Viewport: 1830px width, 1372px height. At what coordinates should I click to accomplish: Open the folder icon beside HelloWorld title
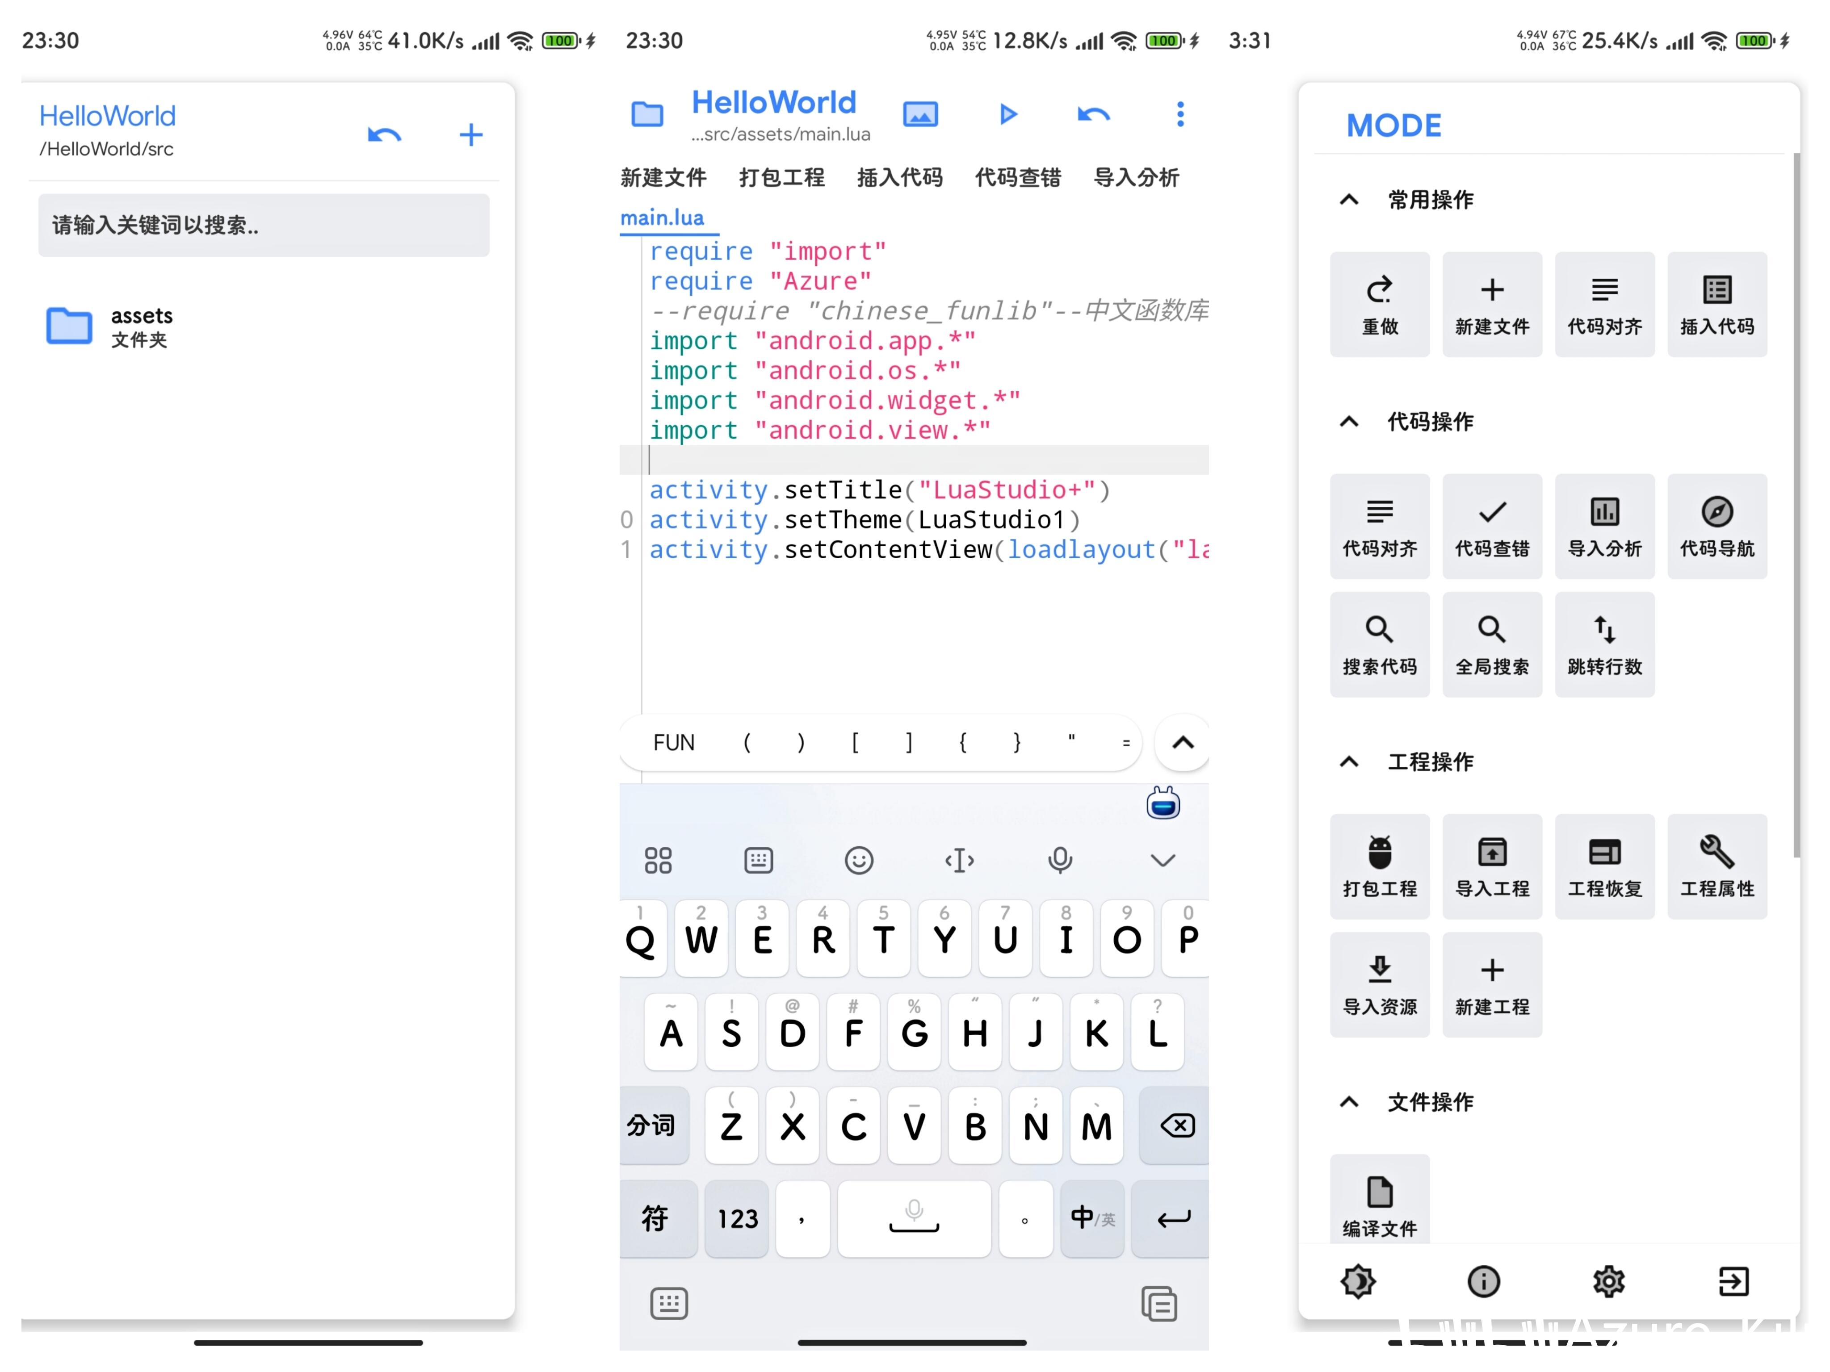pos(647,114)
